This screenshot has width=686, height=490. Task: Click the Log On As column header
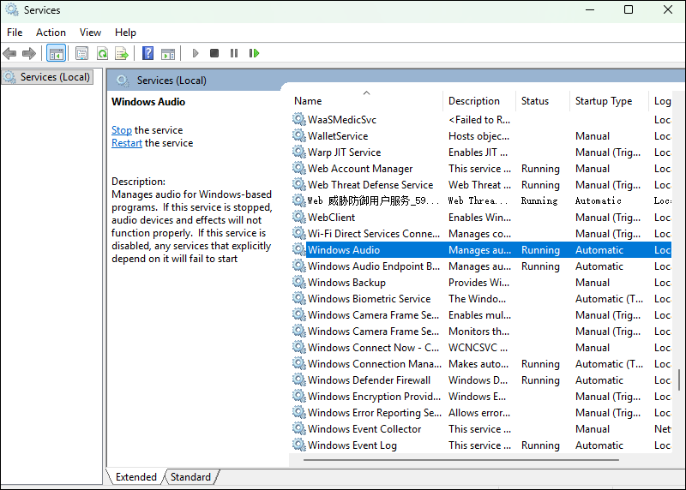(661, 101)
